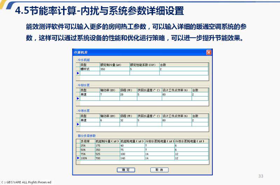Click the 台数 header in 冷冻水泵 table
Image resolution: width=280 pixels, height=185 pixels.
(x=200, y=116)
